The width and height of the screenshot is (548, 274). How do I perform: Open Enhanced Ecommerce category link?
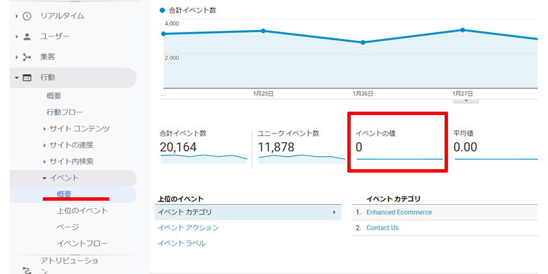pos(399,212)
